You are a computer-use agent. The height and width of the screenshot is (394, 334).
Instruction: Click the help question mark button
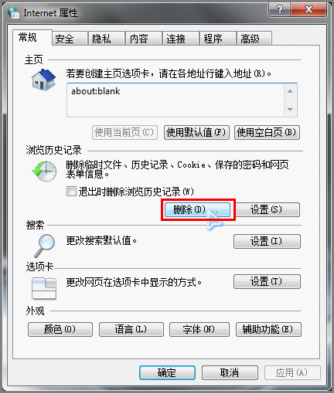pyautogui.click(x=279, y=9)
